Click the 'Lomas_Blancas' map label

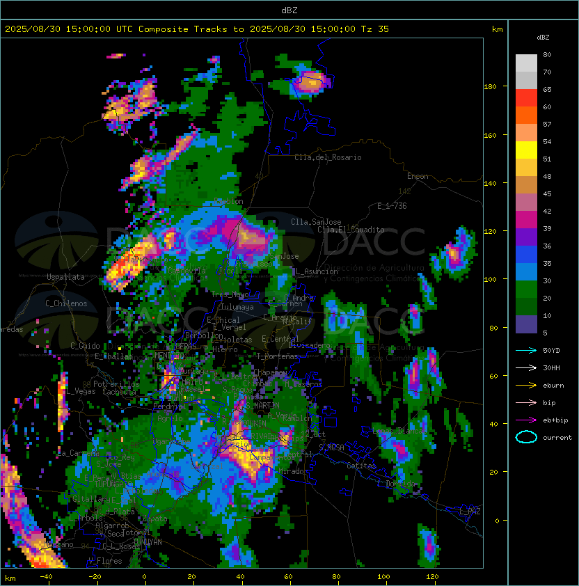(x=400, y=431)
